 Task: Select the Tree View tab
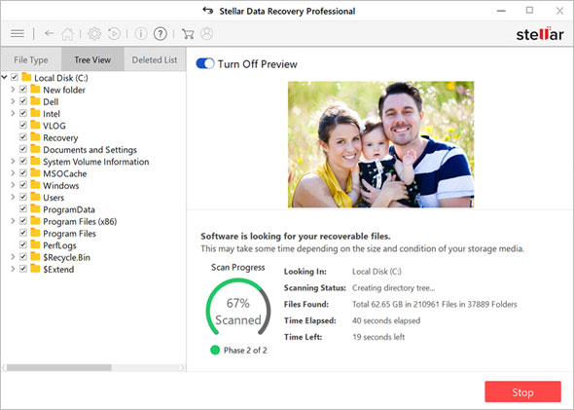coord(92,59)
